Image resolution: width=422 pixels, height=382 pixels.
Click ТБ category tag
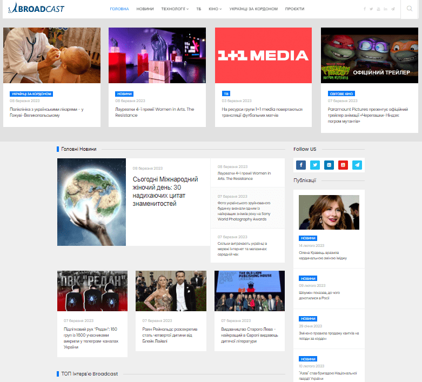226,93
